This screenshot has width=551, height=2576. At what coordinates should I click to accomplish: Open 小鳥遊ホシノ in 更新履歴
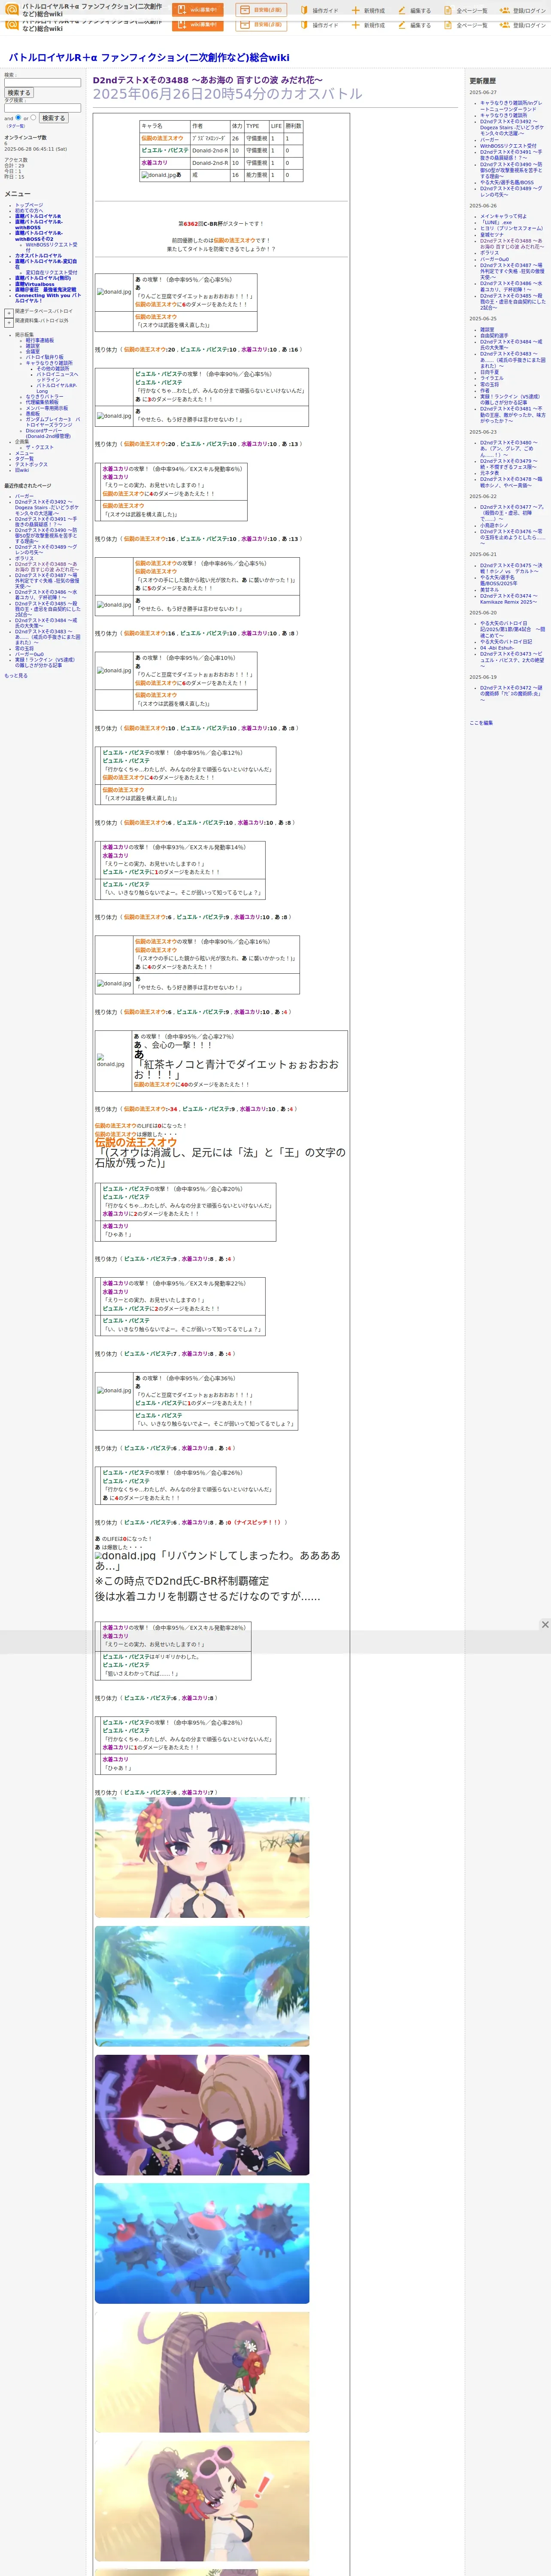pos(494,525)
